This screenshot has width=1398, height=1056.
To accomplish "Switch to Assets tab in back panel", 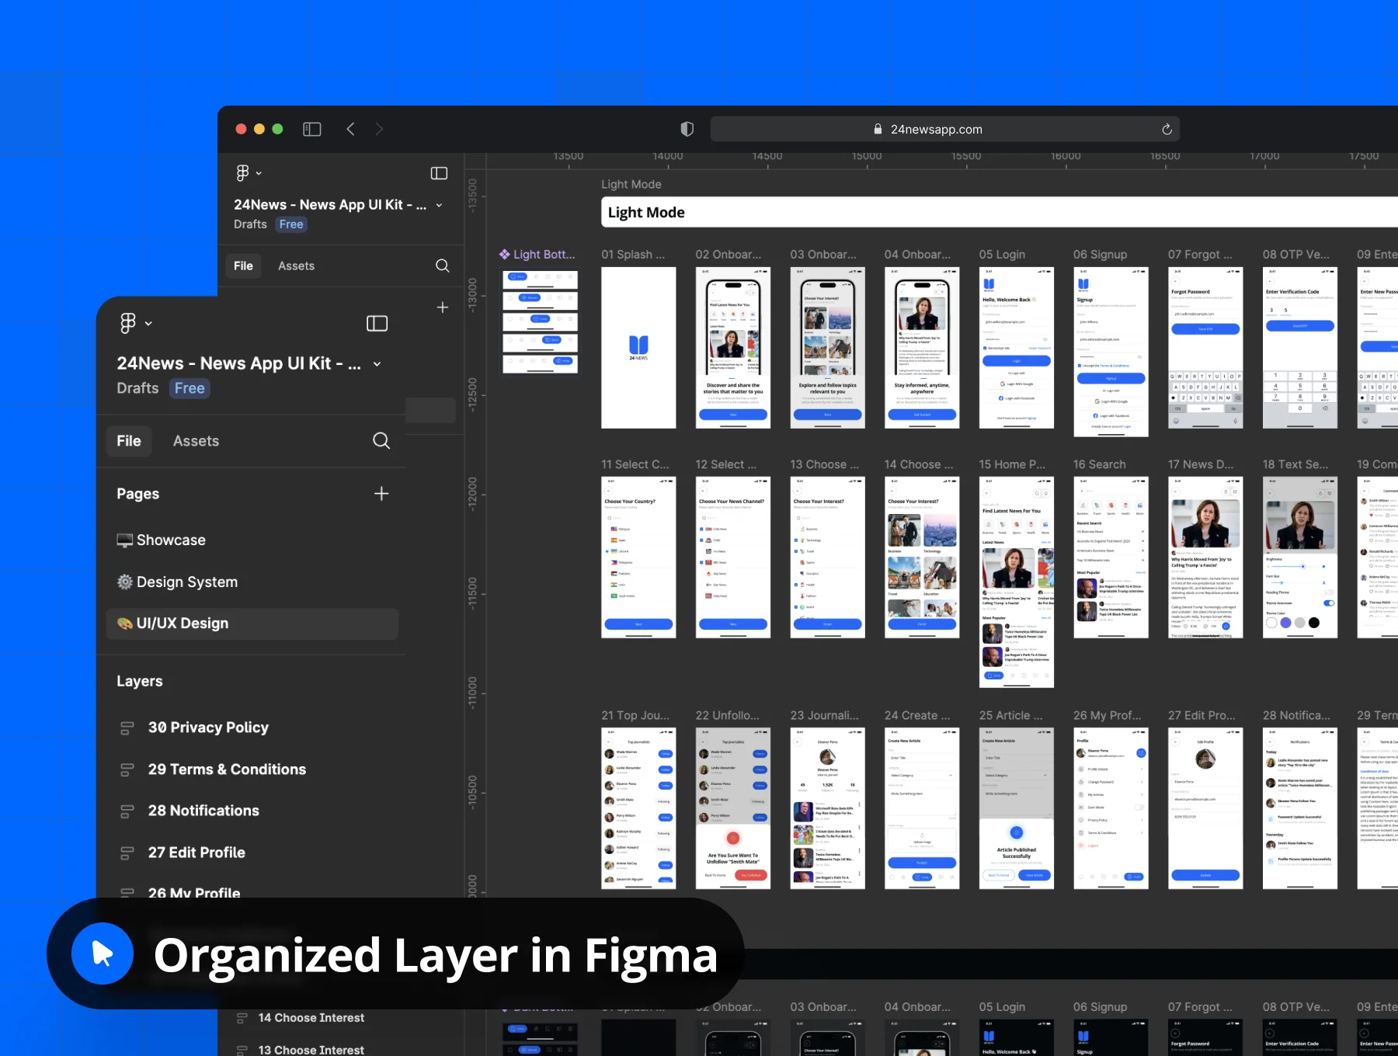I will [296, 266].
